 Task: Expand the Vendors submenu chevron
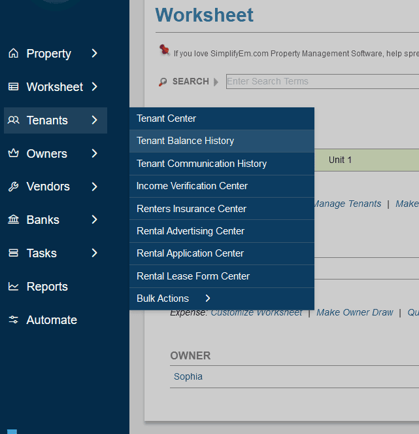95,187
